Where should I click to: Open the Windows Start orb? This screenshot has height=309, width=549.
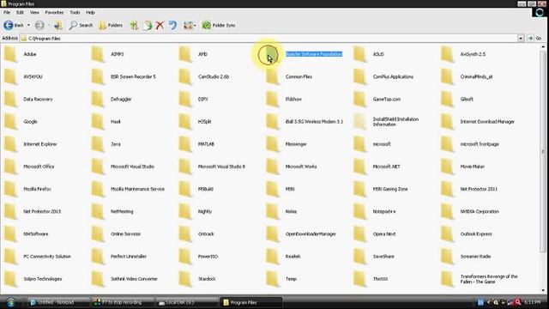pyautogui.click(x=10, y=302)
